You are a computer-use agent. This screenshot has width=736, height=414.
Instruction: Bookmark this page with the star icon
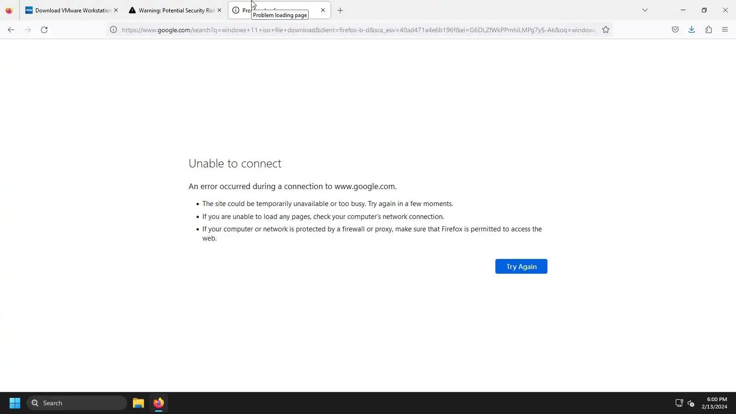(x=606, y=30)
